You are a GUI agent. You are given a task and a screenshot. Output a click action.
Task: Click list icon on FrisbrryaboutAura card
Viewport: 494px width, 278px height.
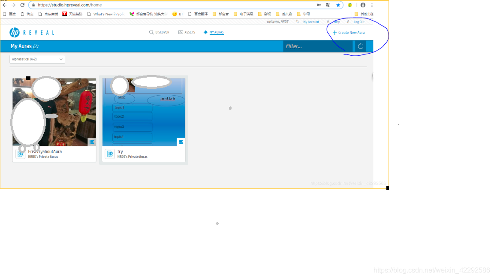(92, 142)
